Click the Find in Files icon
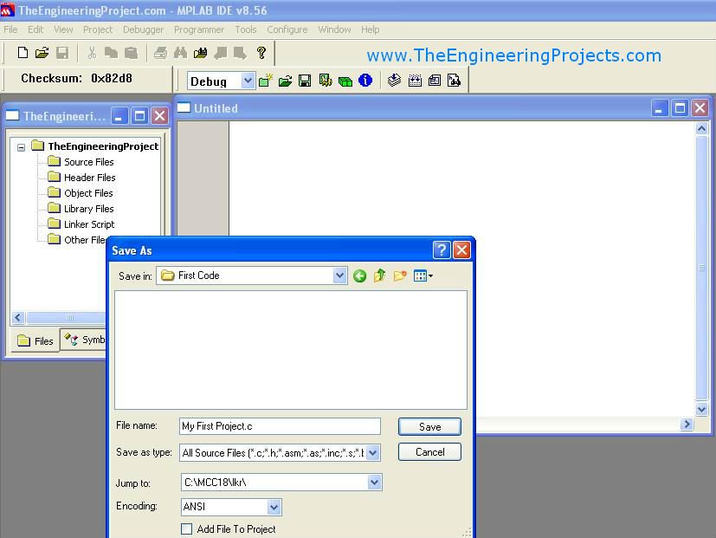Screen dimensions: 716x538 point(201,53)
